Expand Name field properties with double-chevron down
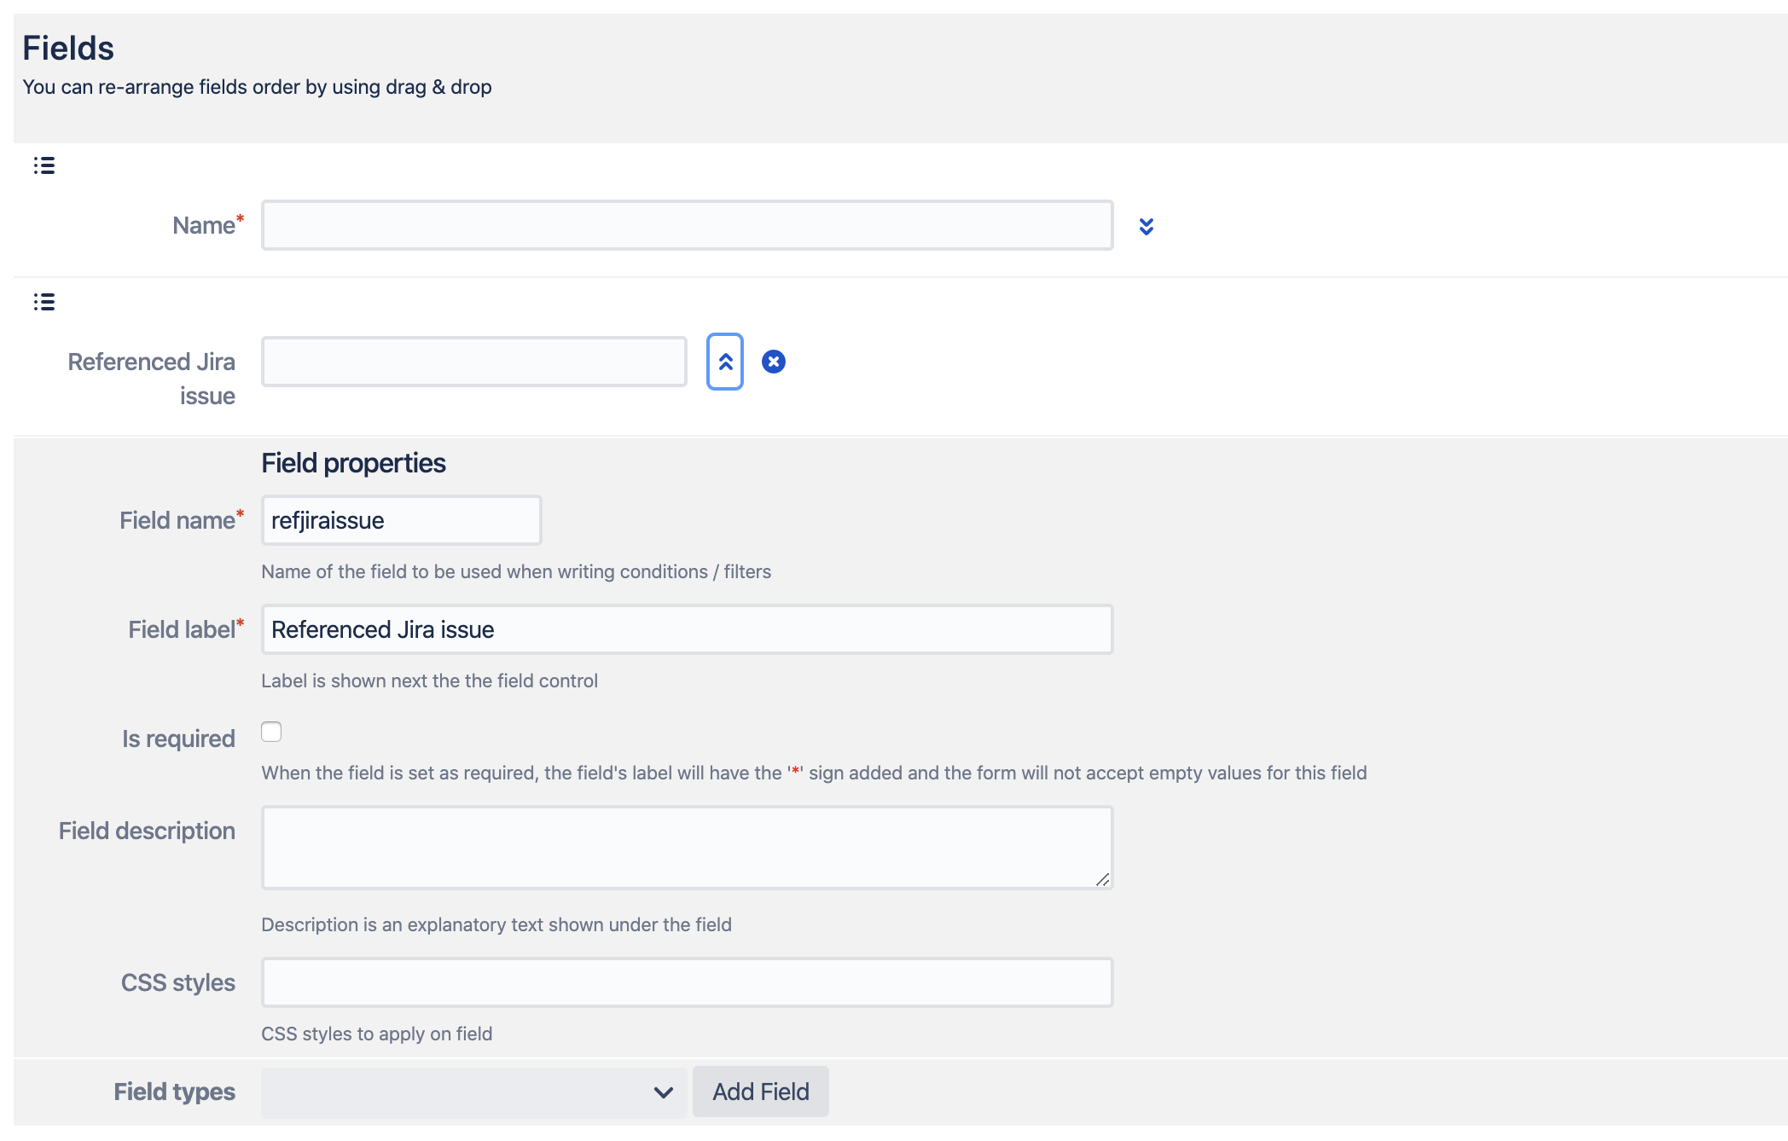This screenshot has height=1141, width=1788. (x=1147, y=226)
